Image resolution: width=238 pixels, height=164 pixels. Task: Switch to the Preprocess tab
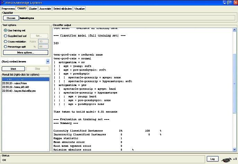click(x=8, y=9)
